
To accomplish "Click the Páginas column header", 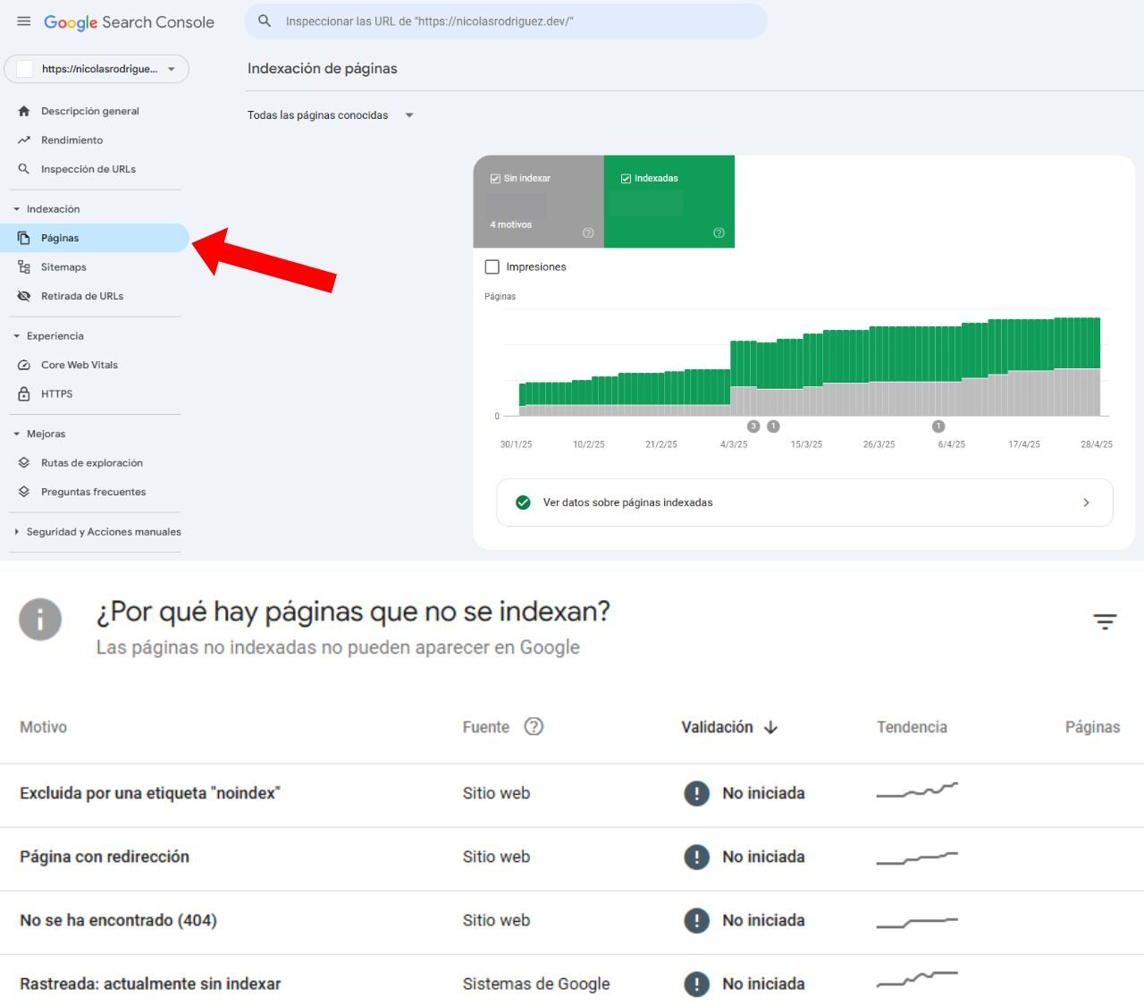I will pyautogui.click(x=1092, y=727).
